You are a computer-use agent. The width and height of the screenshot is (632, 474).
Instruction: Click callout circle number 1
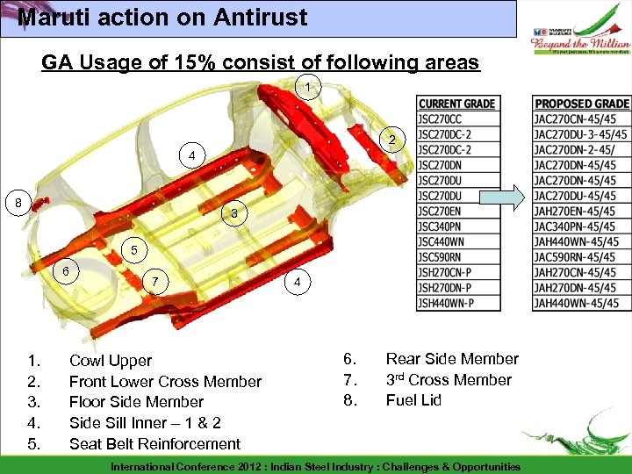point(308,87)
